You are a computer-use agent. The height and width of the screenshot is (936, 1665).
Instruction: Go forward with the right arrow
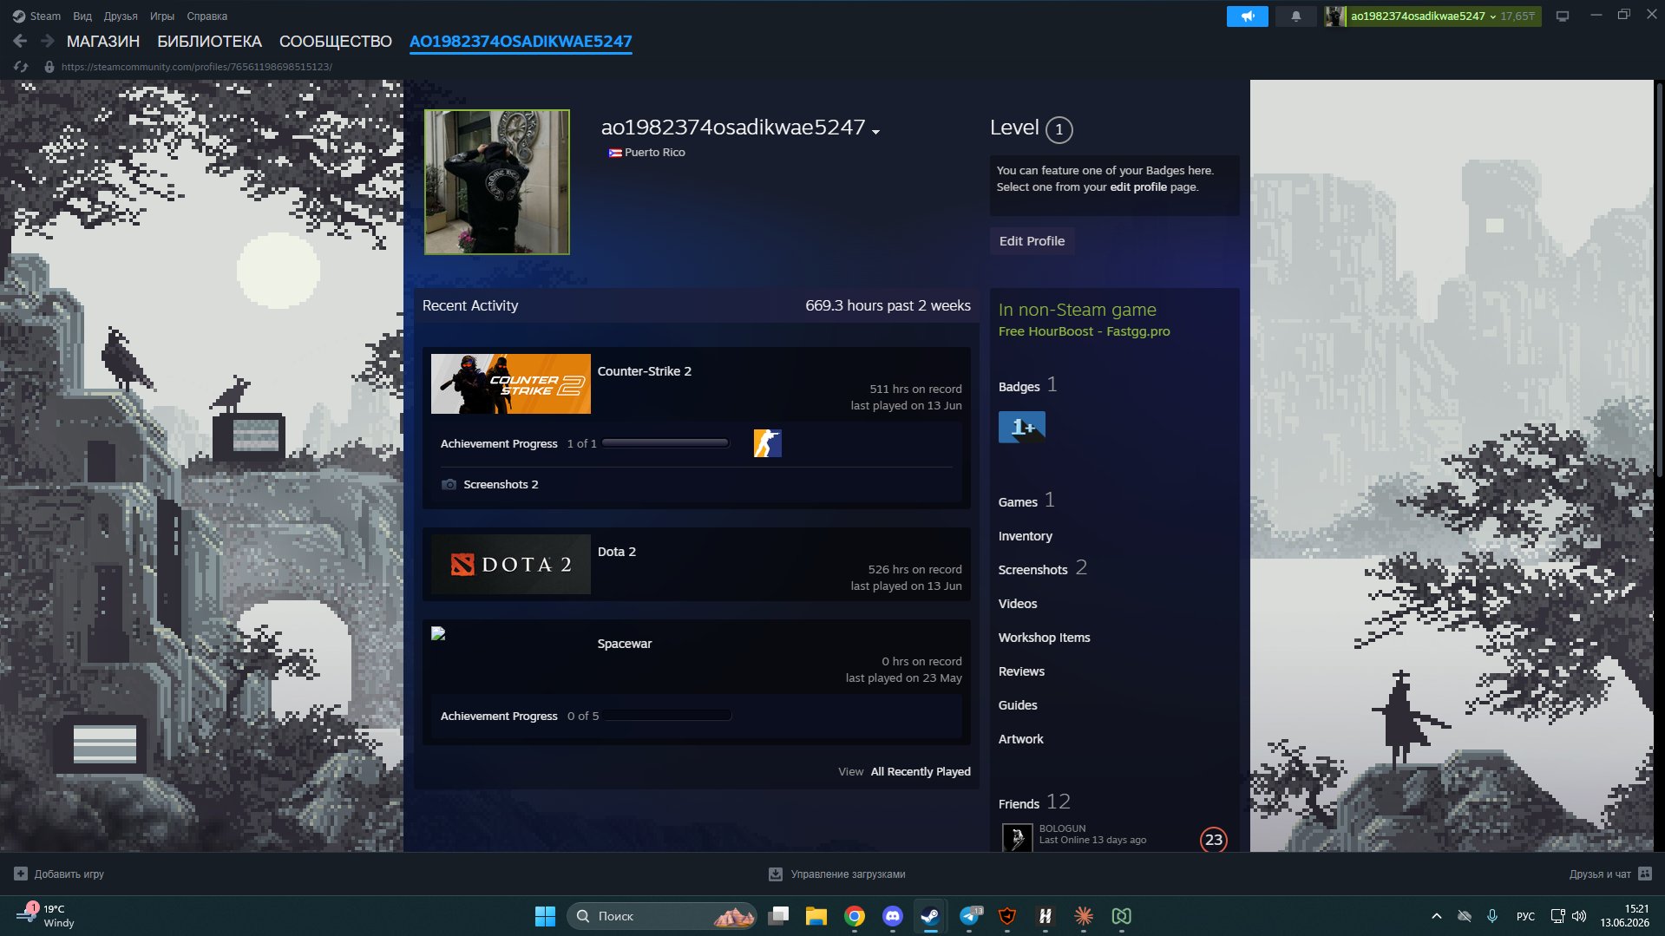(x=48, y=41)
